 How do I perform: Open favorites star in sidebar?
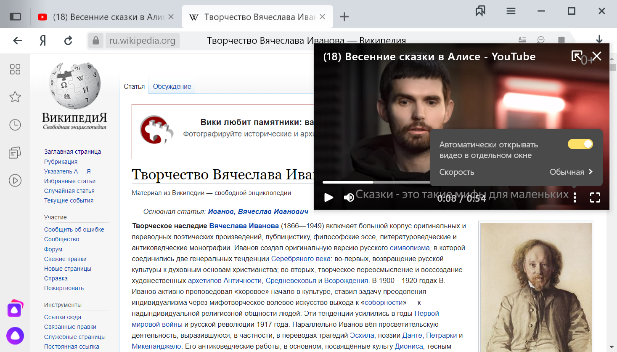15,97
